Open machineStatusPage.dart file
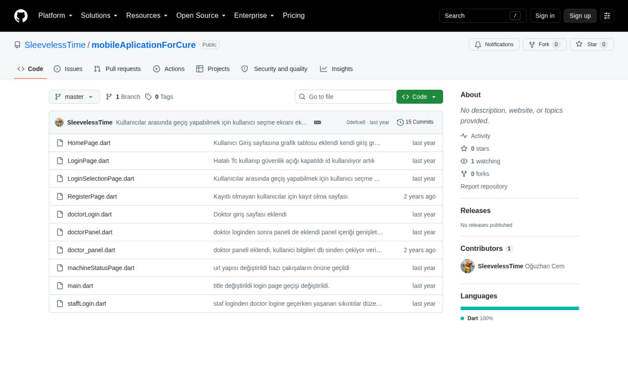Image resolution: width=628 pixels, height=392 pixels. tap(101, 268)
